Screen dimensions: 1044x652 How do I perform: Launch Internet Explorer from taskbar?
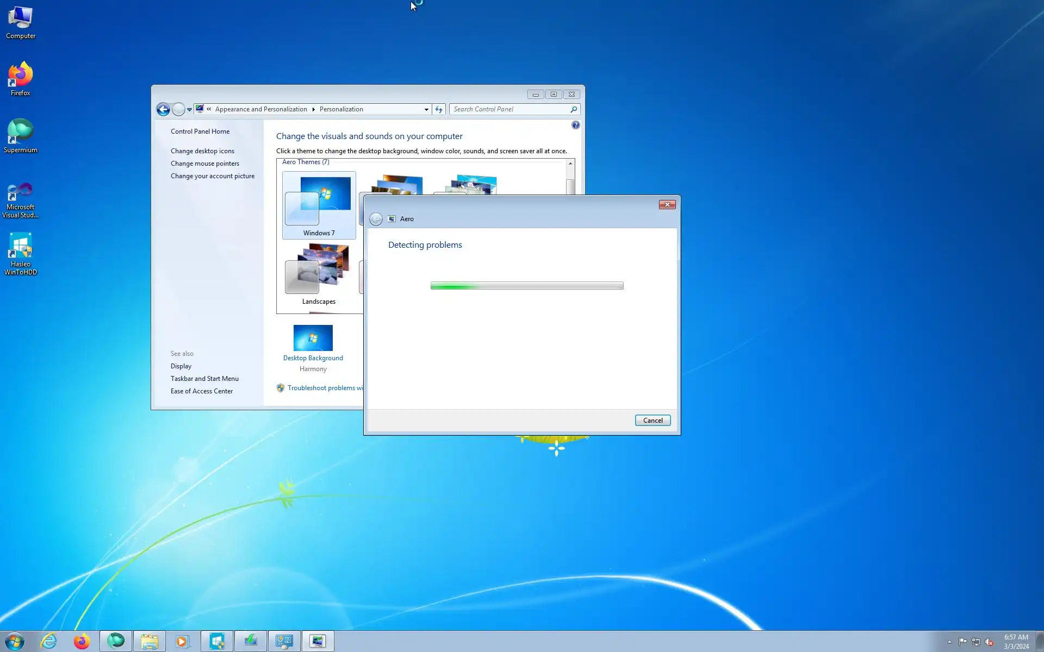[x=49, y=641]
